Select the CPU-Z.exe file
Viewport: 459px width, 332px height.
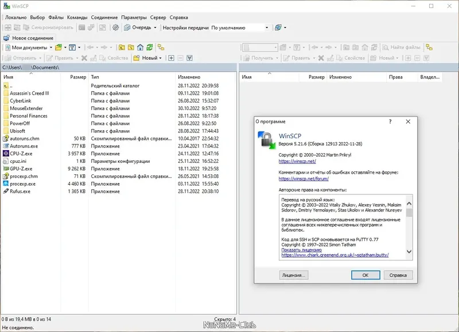(118, 154)
